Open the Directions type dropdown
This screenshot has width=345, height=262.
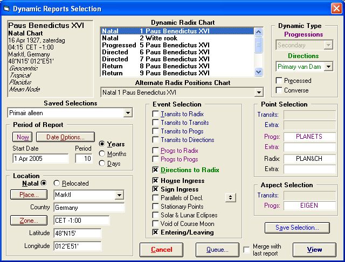pos(328,67)
